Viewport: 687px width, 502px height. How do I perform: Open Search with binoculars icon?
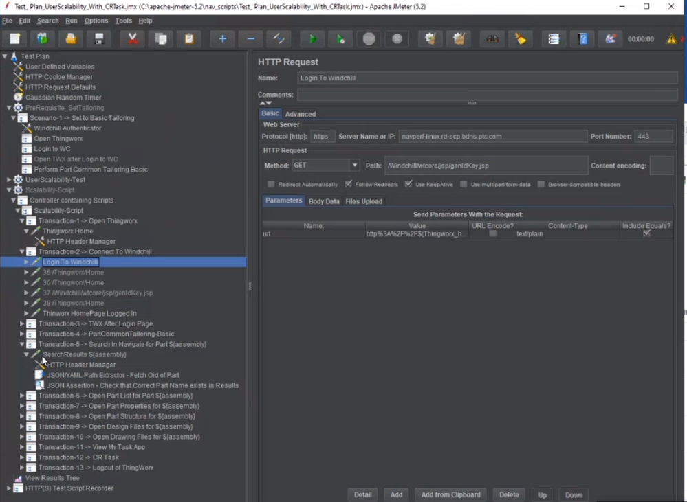(x=492, y=39)
